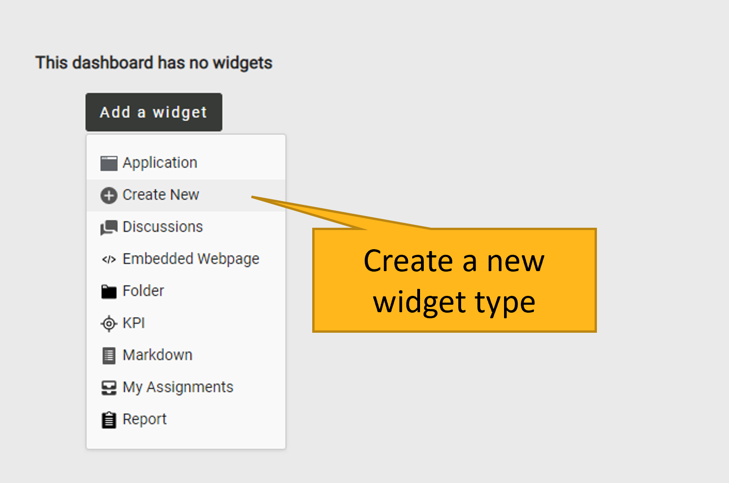Click the black Folder icon
This screenshot has width=729, height=483.
pos(109,292)
